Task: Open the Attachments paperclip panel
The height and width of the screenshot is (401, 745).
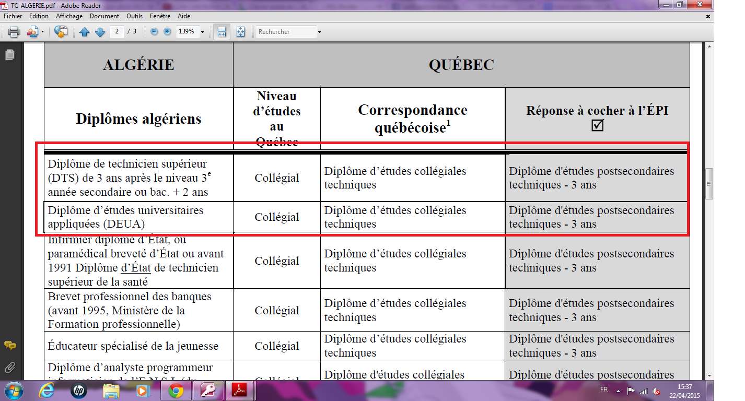Action: click(x=9, y=367)
